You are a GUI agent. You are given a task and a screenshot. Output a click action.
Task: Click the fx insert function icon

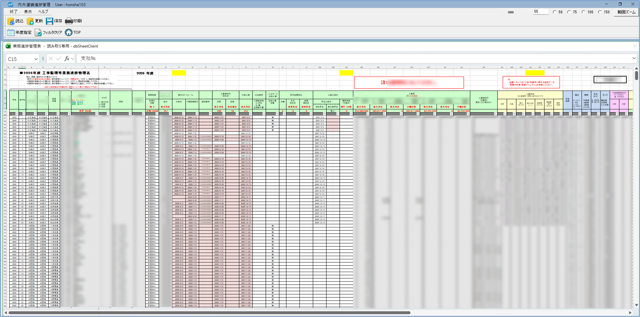pyautogui.click(x=67, y=59)
